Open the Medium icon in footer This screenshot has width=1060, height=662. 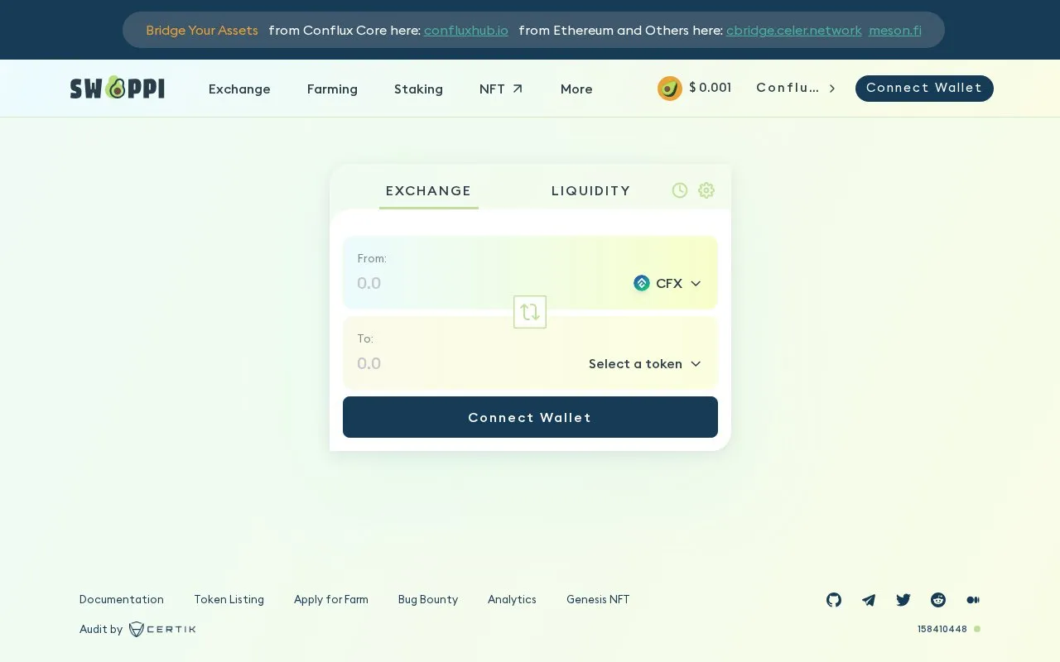[973, 600]
